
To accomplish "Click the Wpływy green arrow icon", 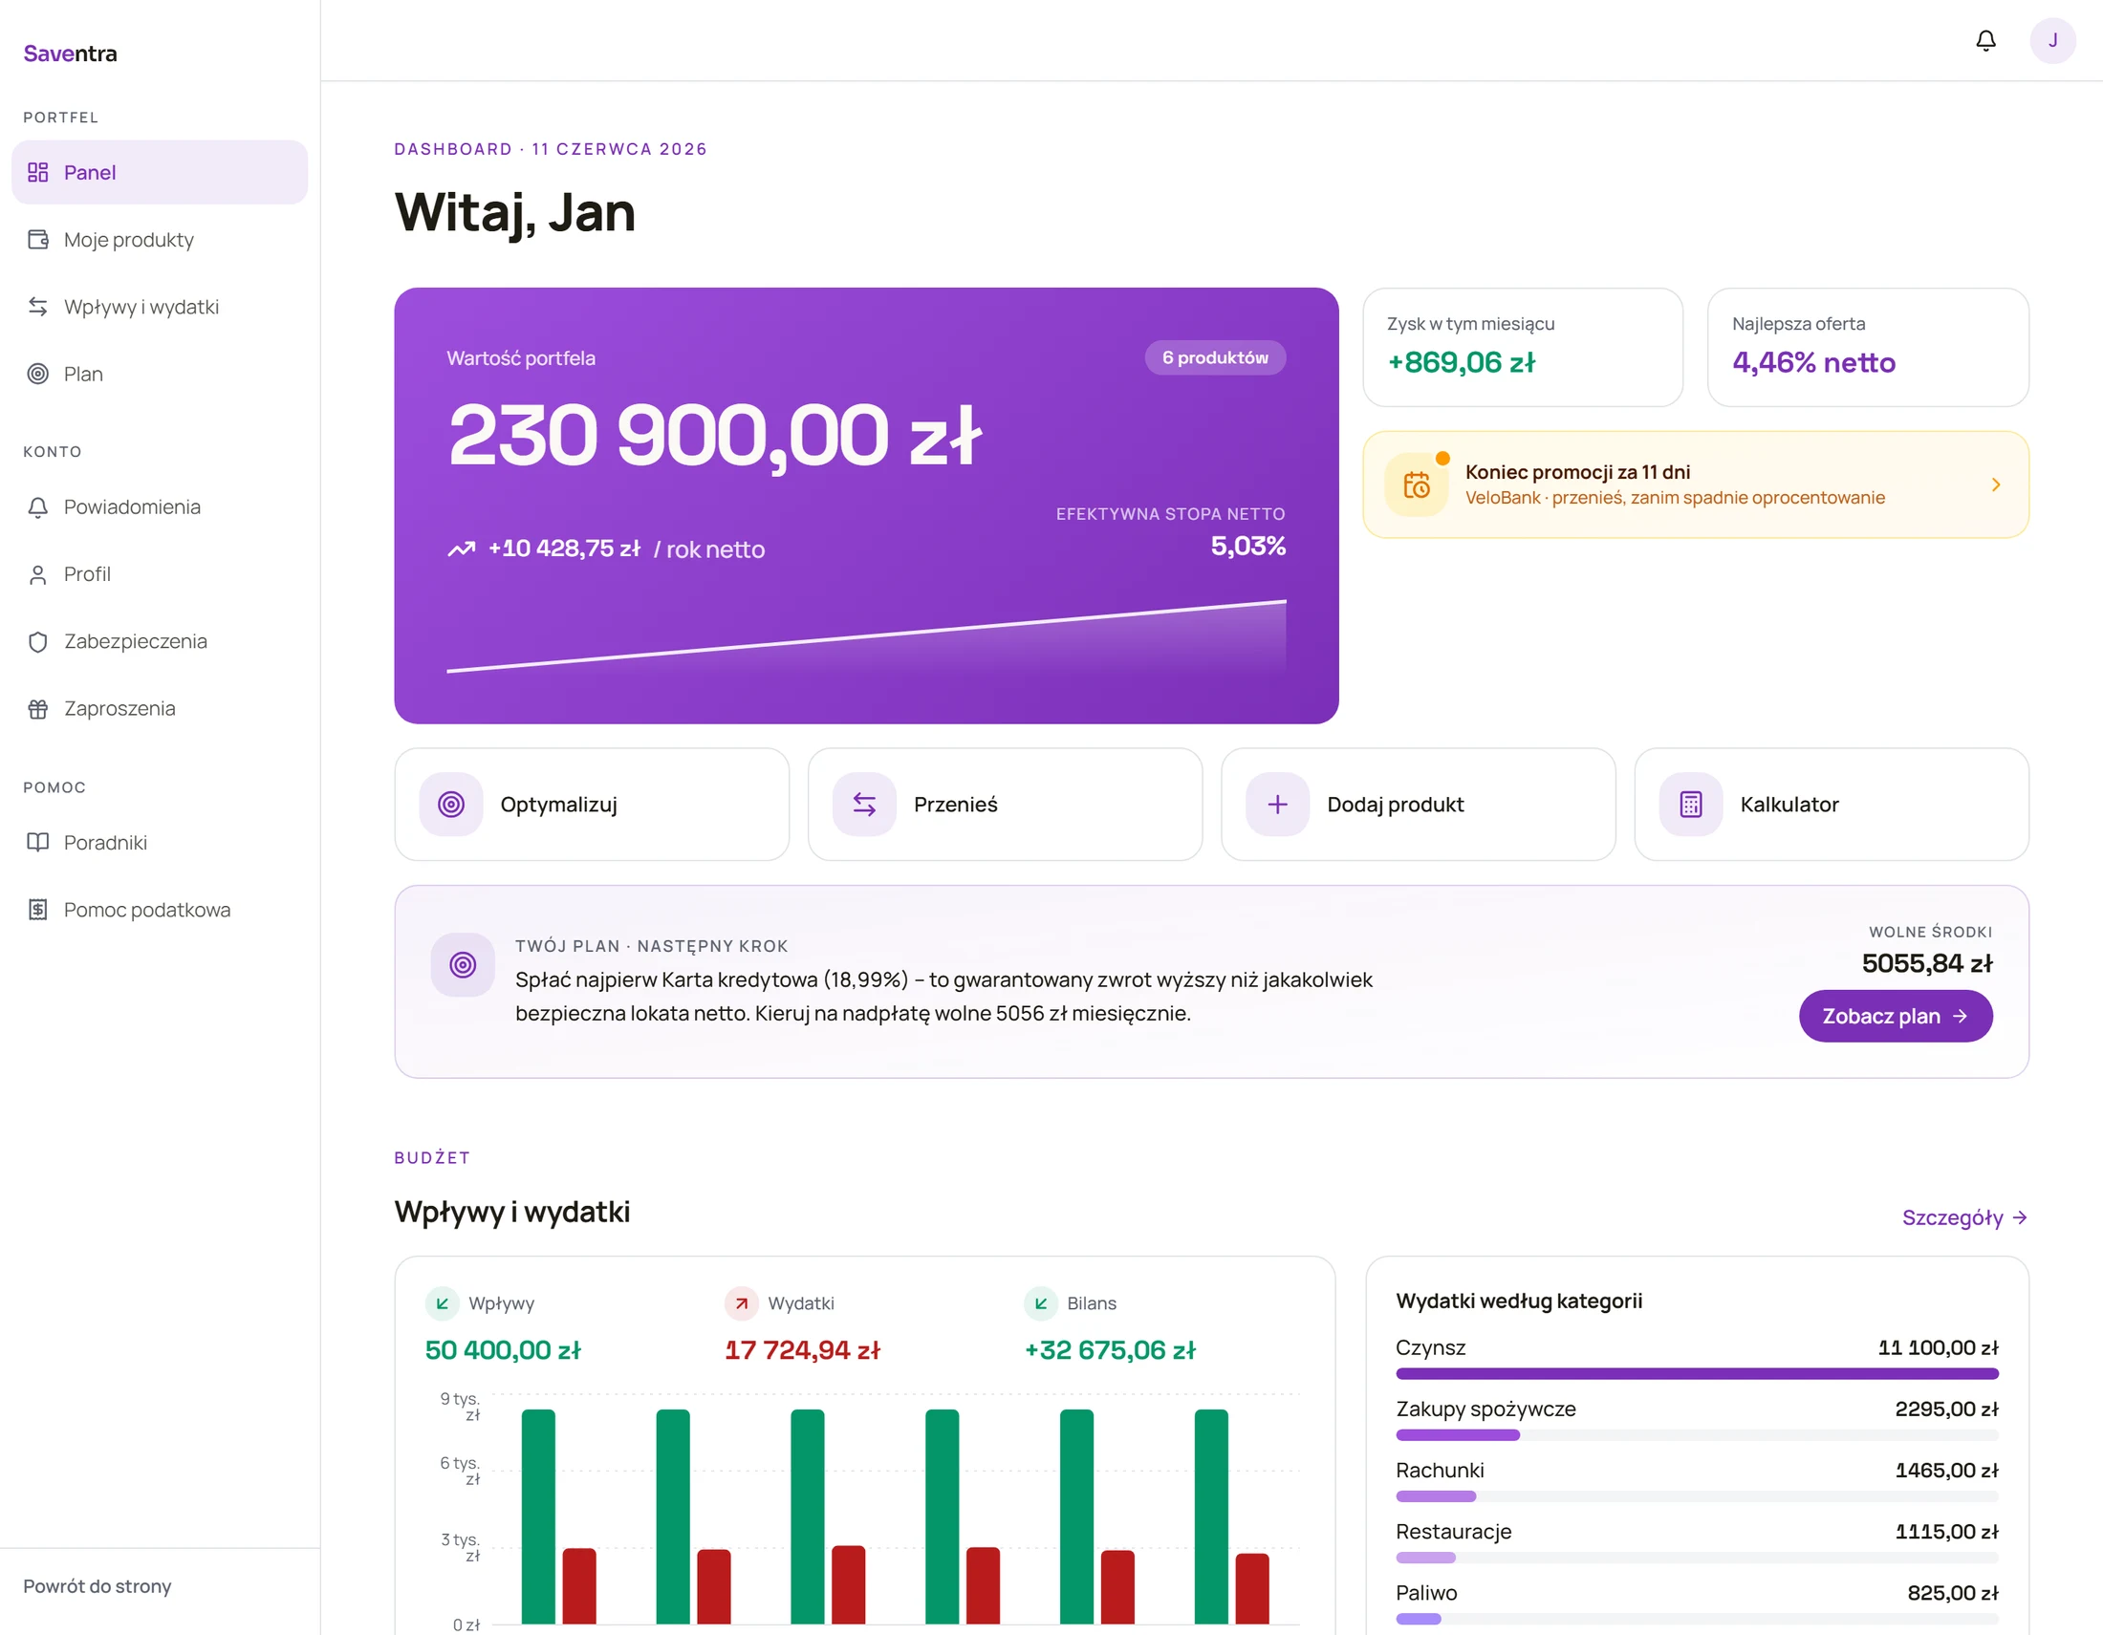I will 442,1303.
